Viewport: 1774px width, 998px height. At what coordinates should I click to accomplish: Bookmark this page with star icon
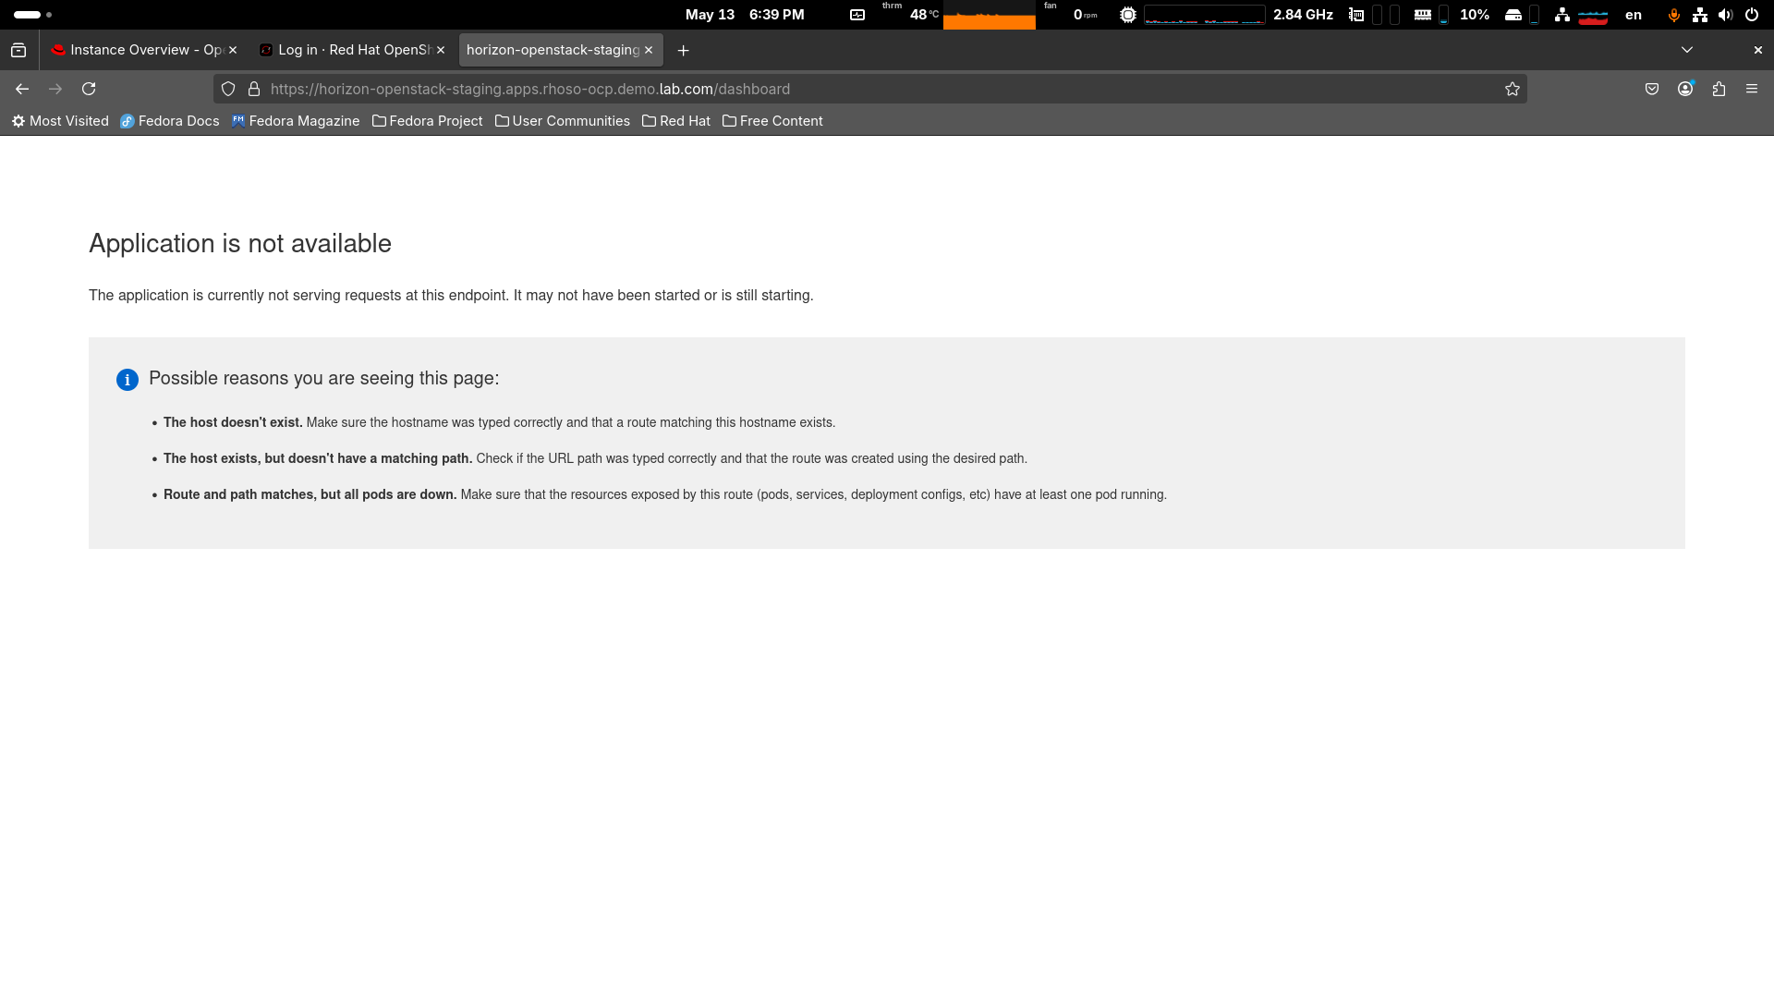click(1512, 89)
